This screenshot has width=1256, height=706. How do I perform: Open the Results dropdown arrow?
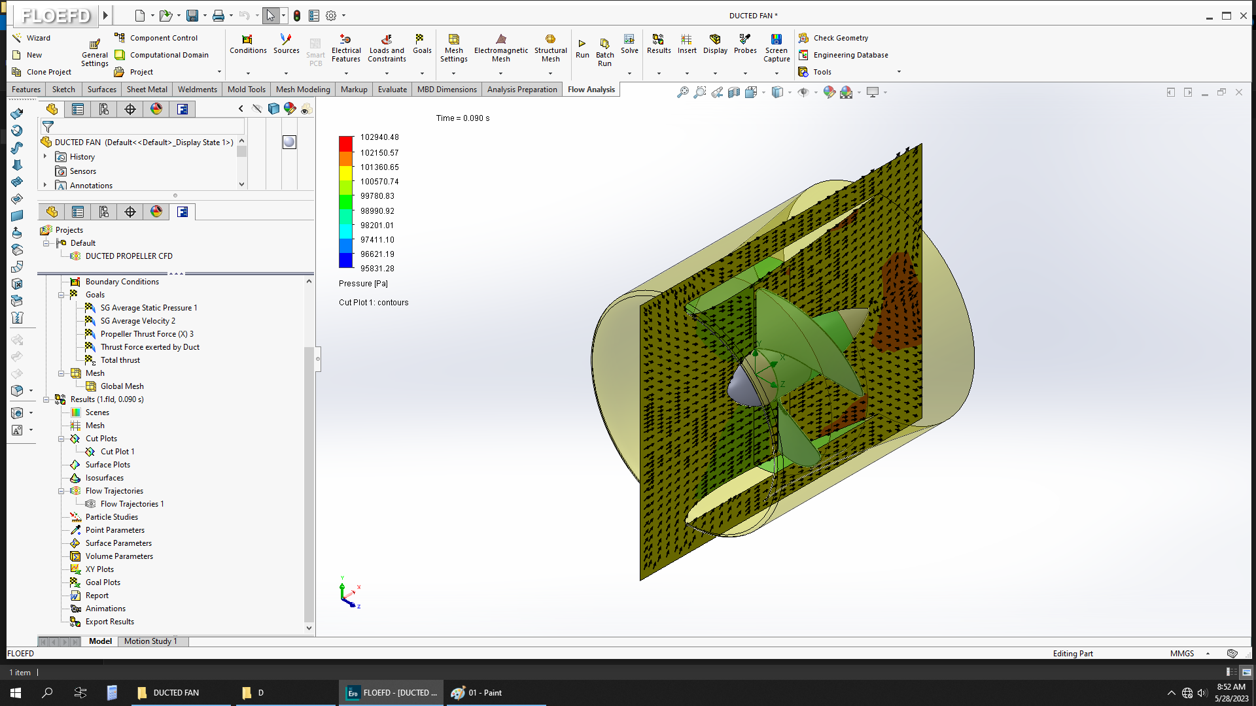click(x=658, y=73)
